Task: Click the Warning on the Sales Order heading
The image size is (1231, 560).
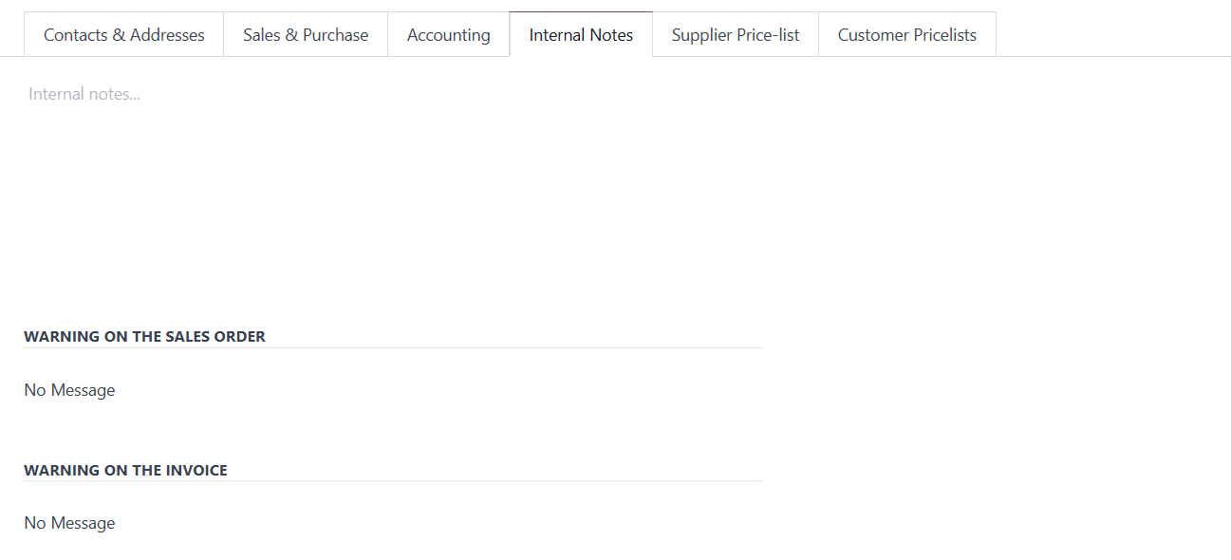Action: [144, 336]
